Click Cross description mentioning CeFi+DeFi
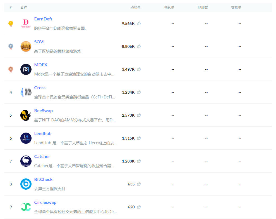The image size is (276, 219). coord(75,97)
